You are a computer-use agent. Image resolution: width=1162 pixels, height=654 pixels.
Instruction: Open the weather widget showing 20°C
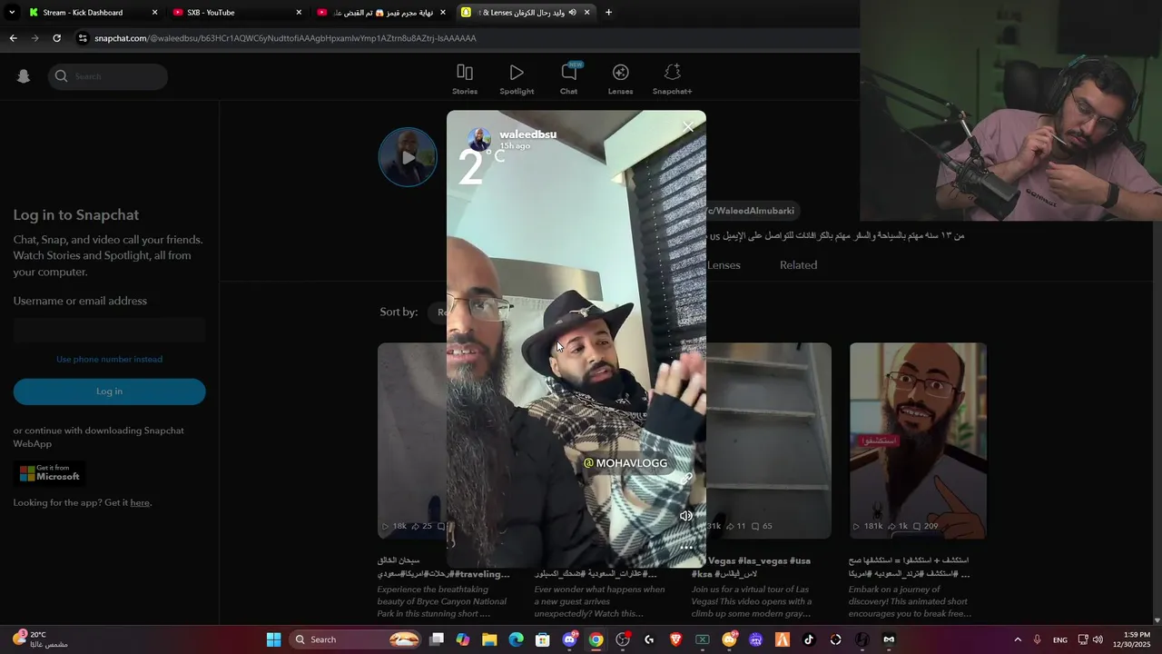click(x=40, y=639)
